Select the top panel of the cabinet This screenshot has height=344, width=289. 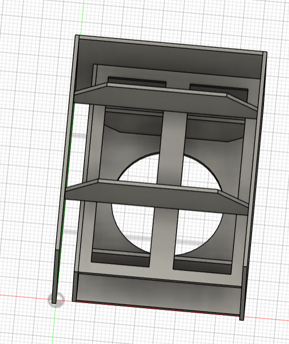(171, 45)
